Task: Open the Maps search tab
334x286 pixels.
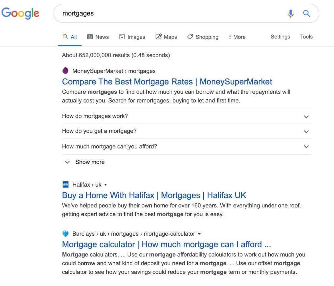Action: pyautogui.click(x=166, y=37)
